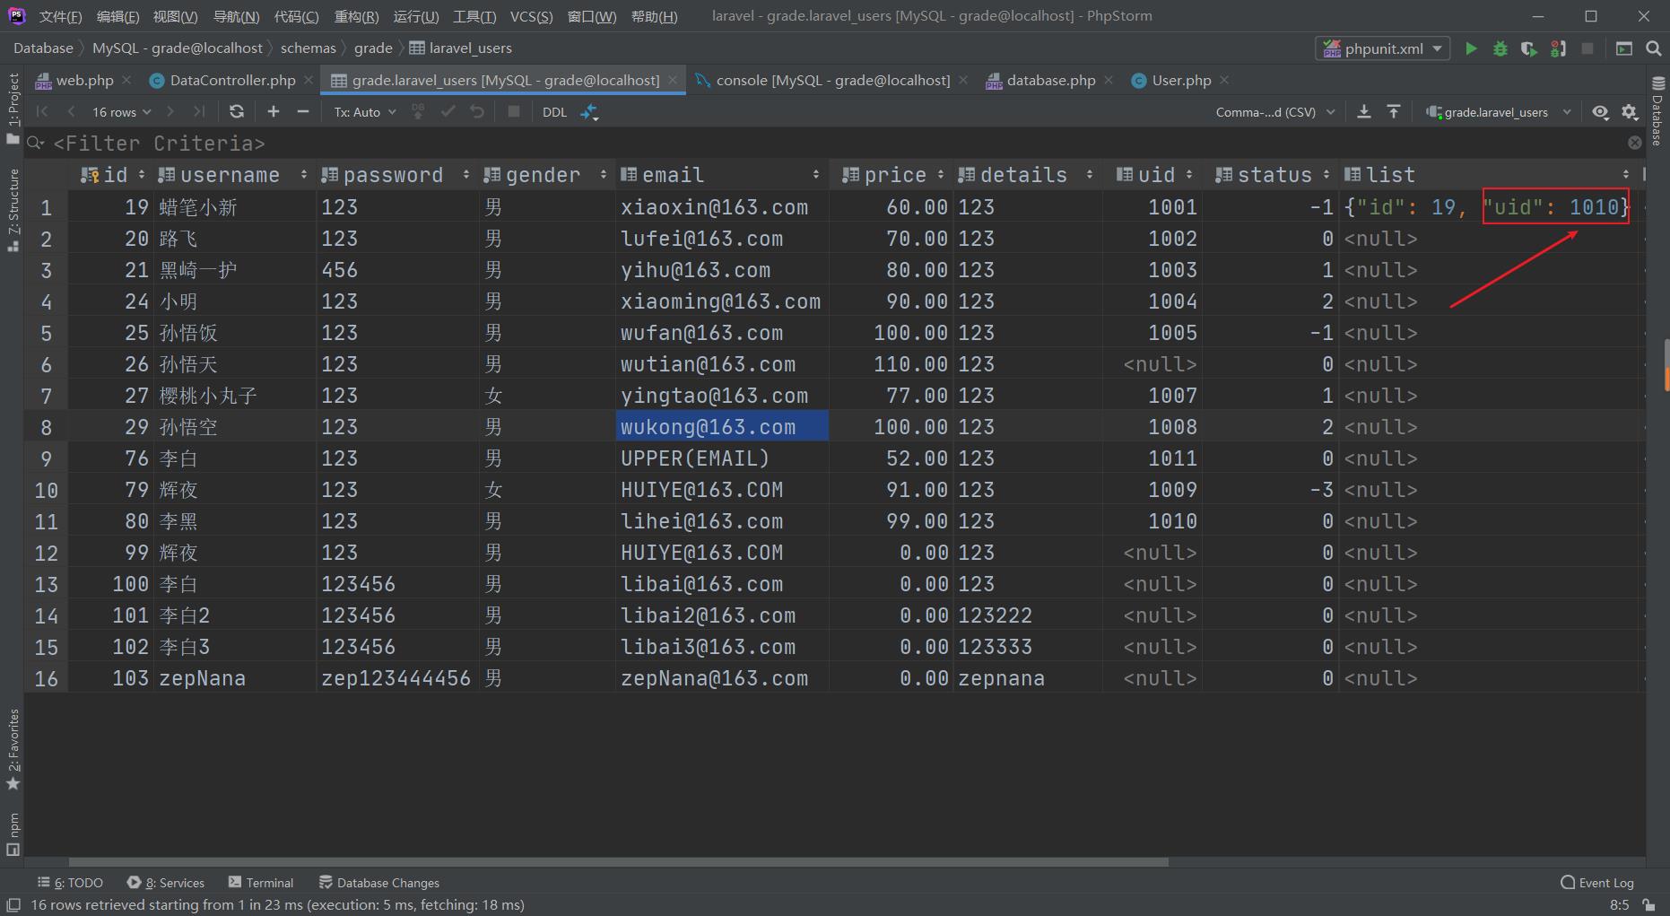Open the grade.laravel_users session dropdown
1670x916 pixels.
coord(1499,111)
